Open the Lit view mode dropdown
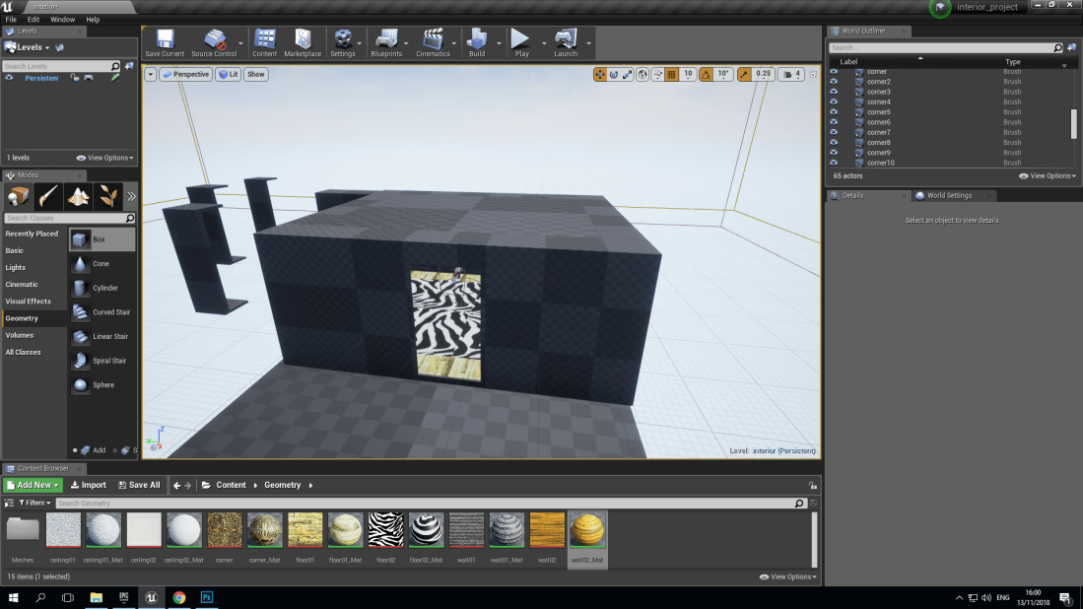Image resolution: width=1083 pixels, height=609 pixels. [x=228, y=73]
